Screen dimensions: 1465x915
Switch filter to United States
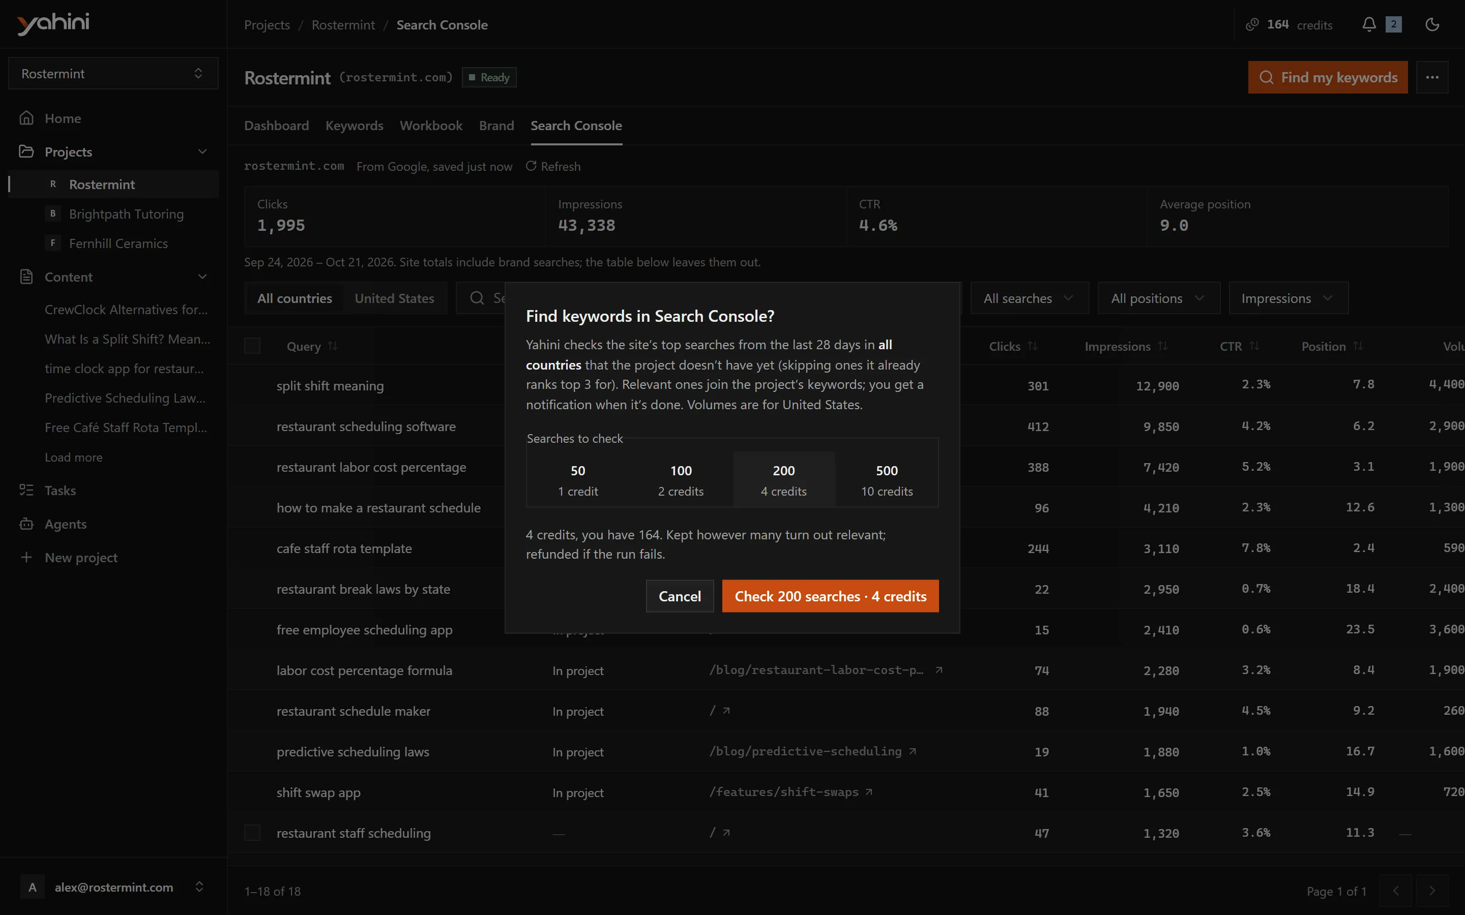point(394,298)
